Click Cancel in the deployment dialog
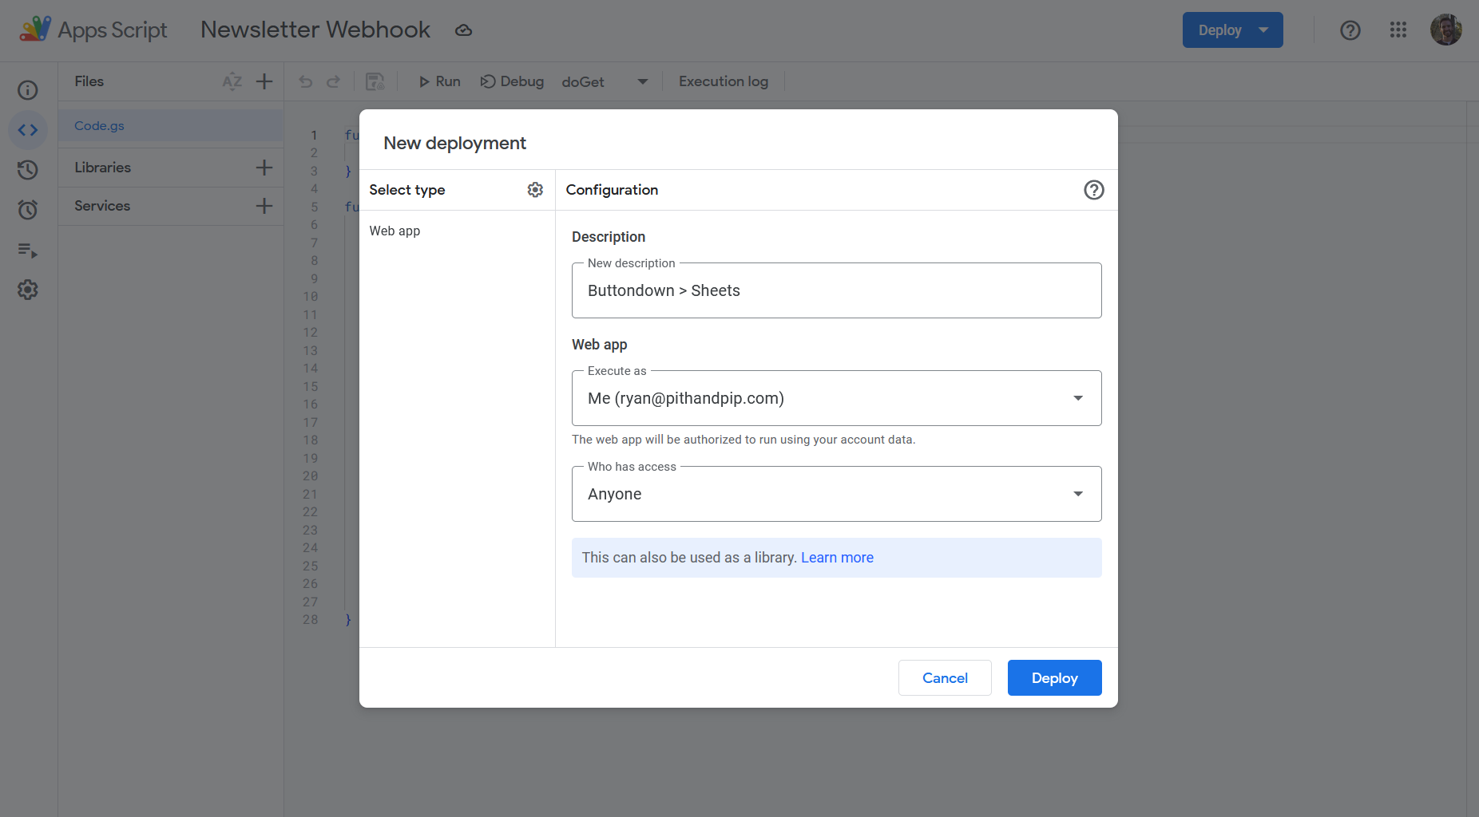 [945, 677]
